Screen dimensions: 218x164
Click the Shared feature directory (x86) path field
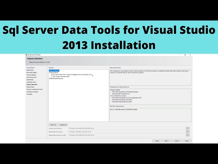[x=127, y=135]
